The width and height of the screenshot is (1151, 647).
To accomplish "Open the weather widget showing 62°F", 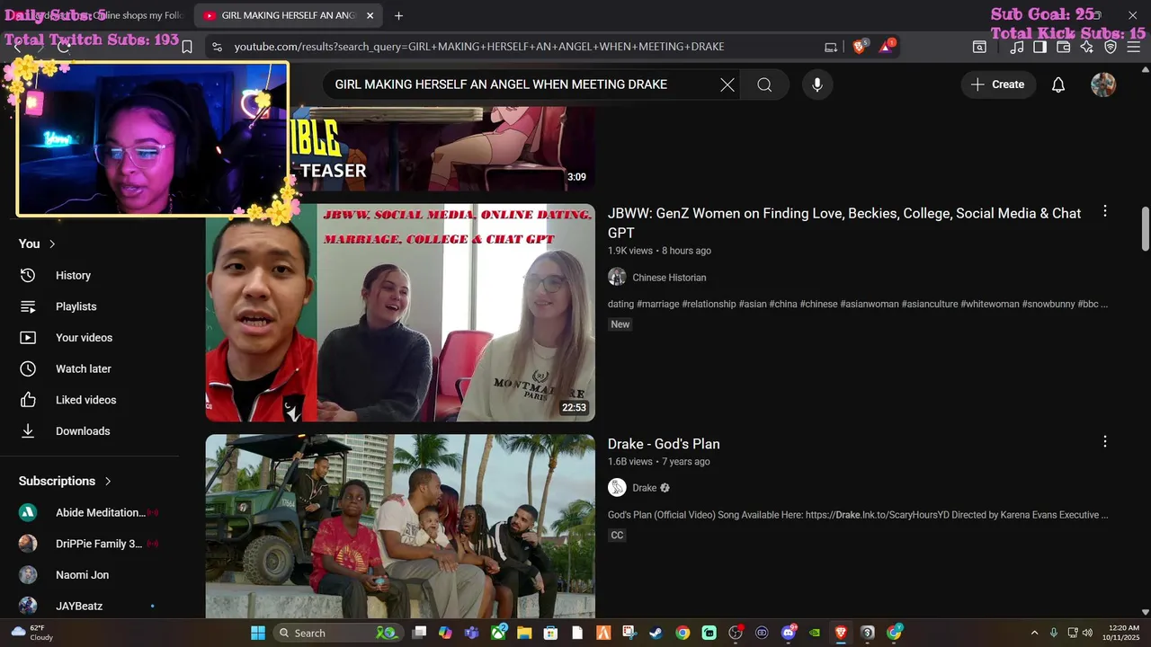I will 31,633.
